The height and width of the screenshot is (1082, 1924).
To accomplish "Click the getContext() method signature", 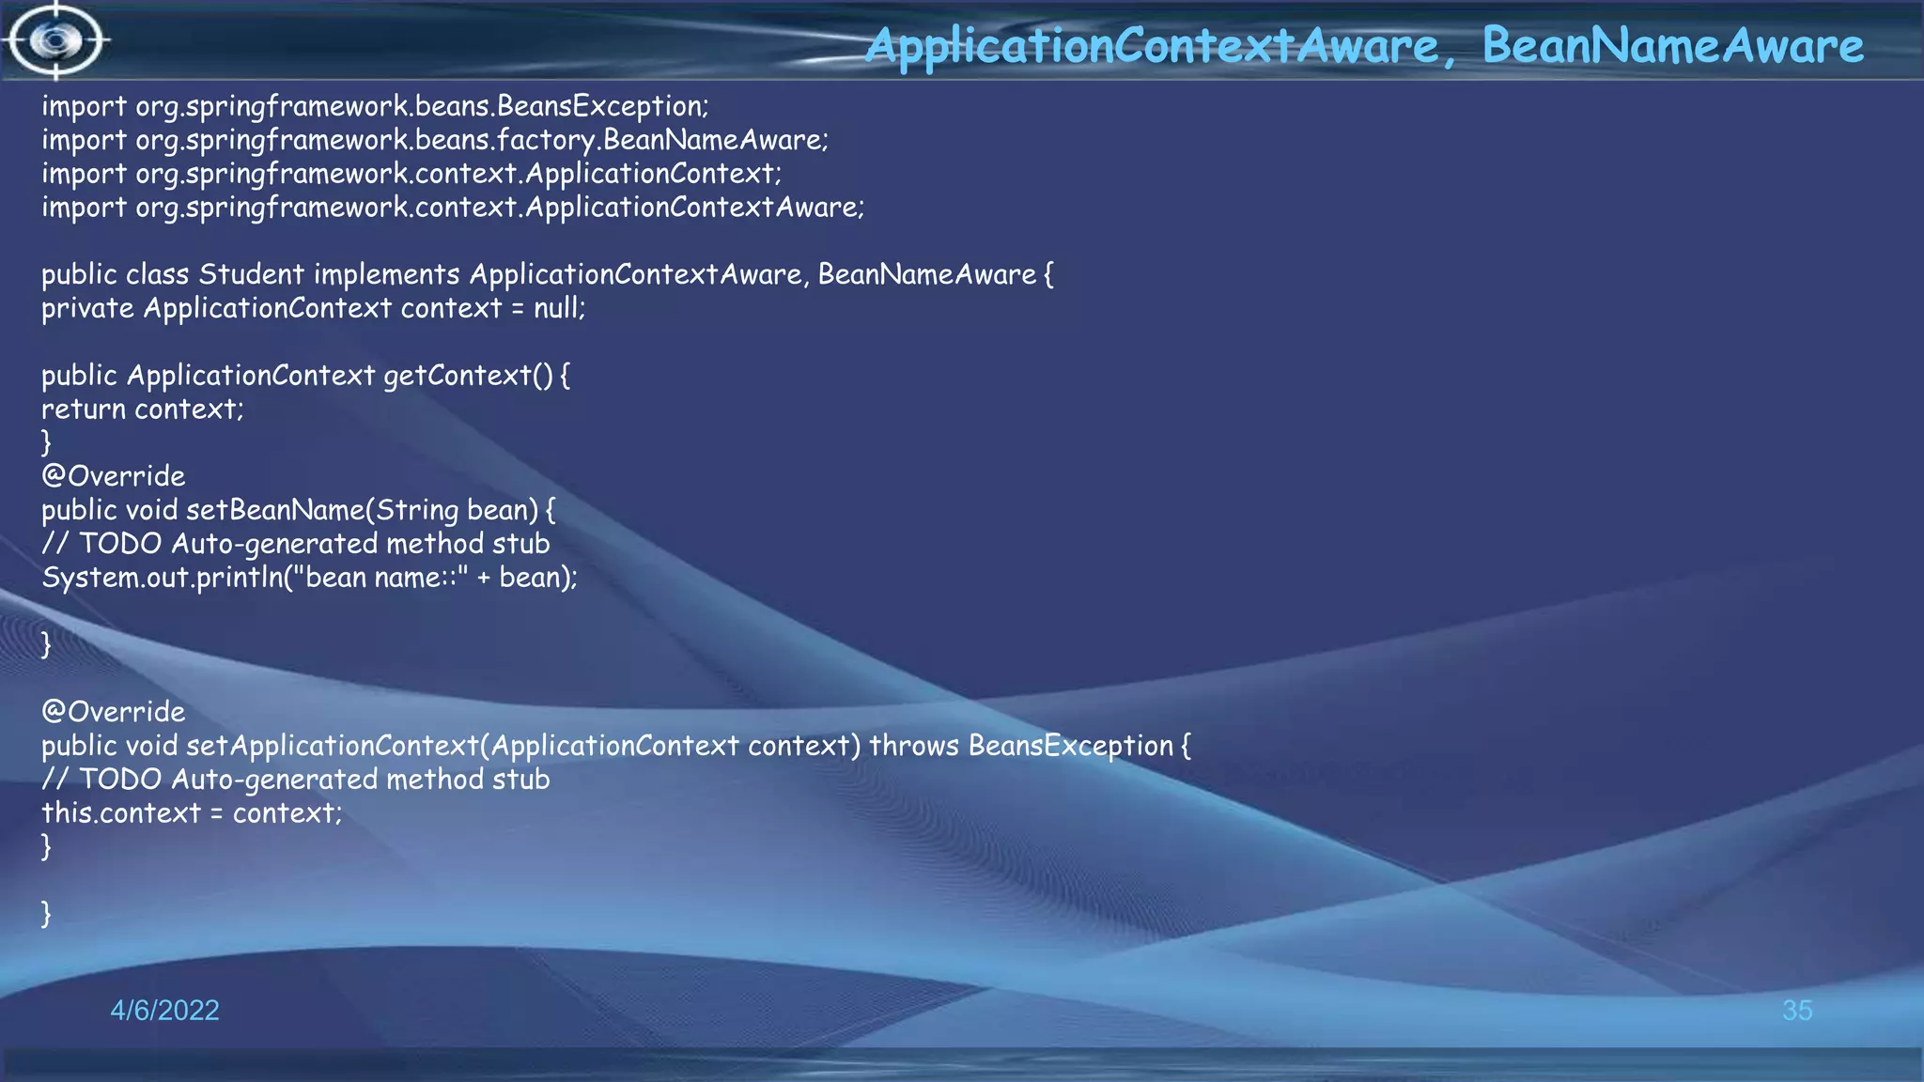I will (305, 376).
